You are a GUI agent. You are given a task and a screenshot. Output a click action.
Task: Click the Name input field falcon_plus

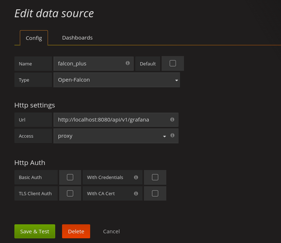(93, 64)
